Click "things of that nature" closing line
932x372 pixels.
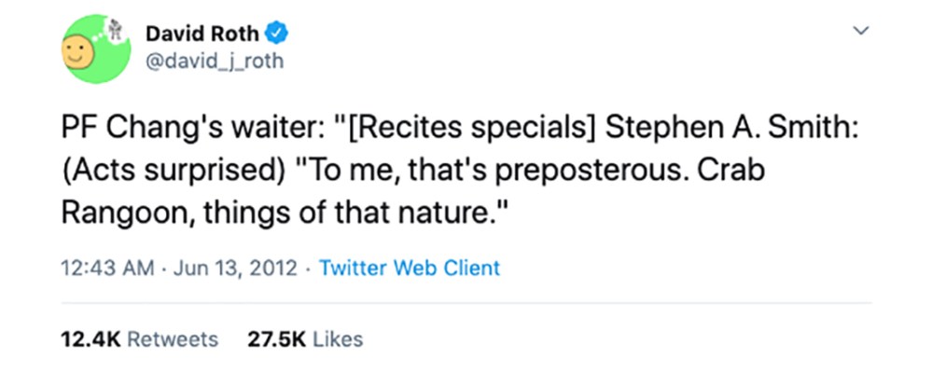[x=341, y=214]
